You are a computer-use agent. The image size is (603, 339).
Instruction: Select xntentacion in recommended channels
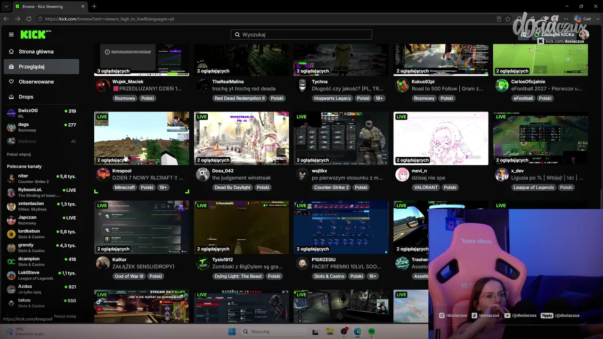point(41,206)
